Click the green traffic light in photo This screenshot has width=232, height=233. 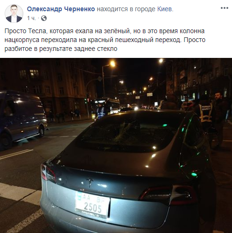point(85,101)
